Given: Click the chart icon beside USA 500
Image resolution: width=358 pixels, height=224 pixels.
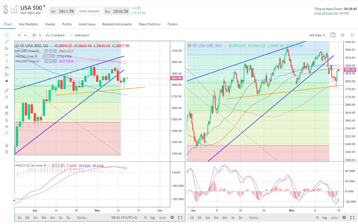Looking at the screenshot, I should coord(14,9).
